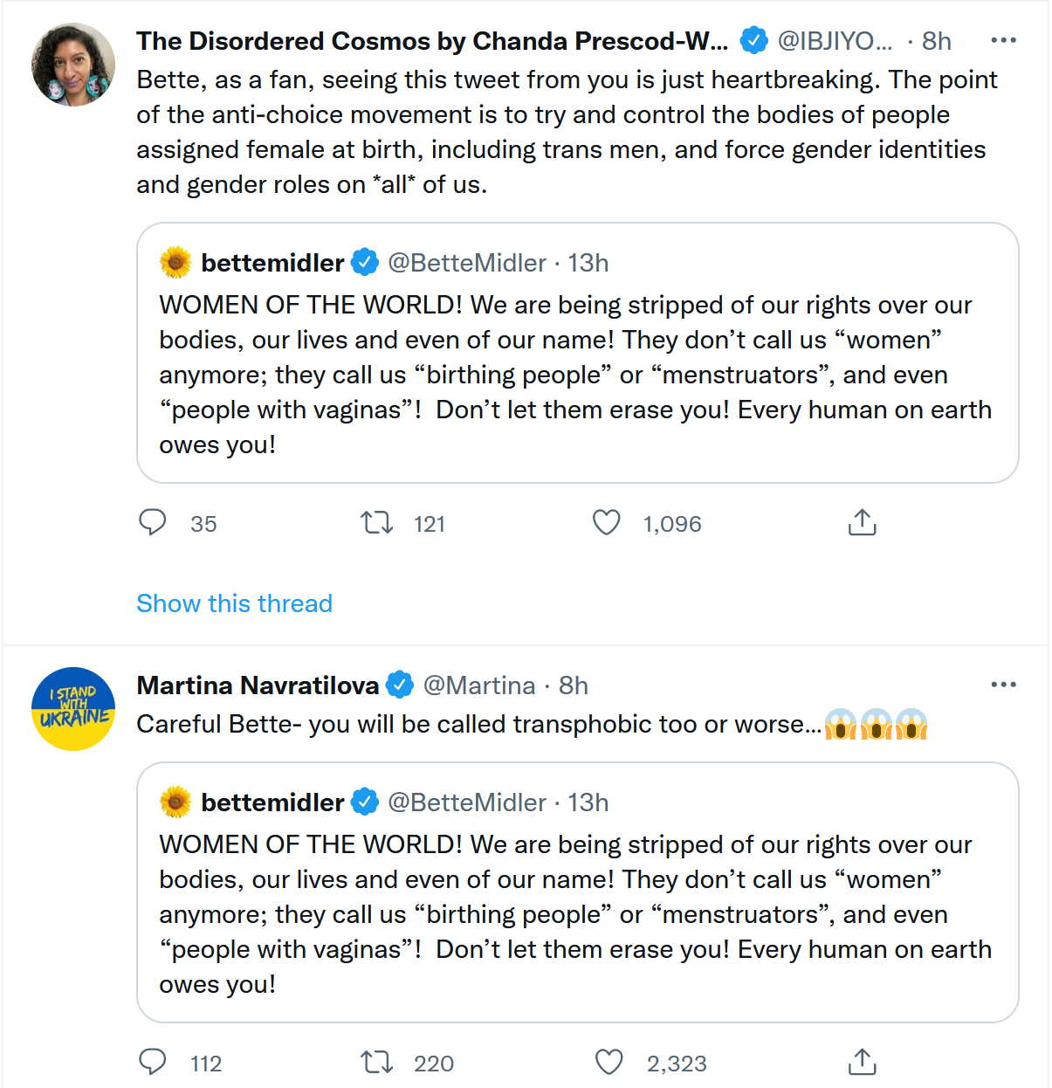
Task: Click the verified badge next to Martina Navratilova
Action: point(400,685)
